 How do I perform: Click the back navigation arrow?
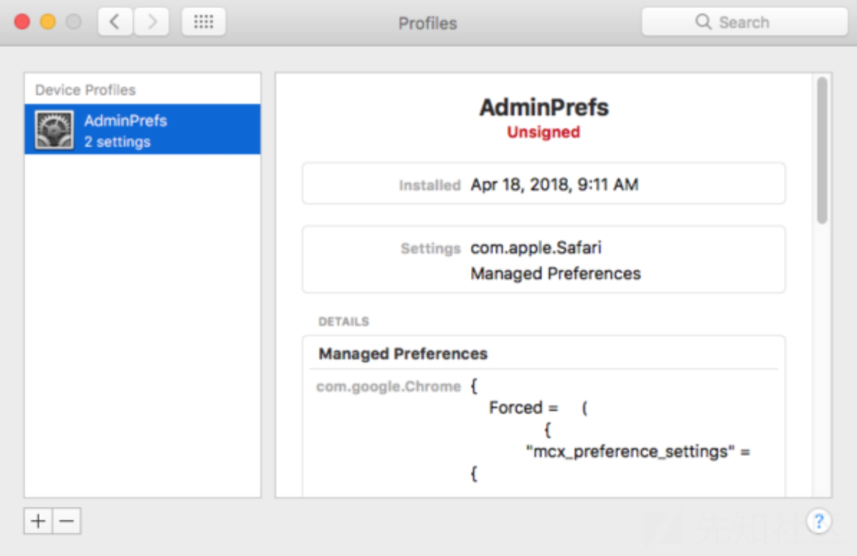coord(114,21)
